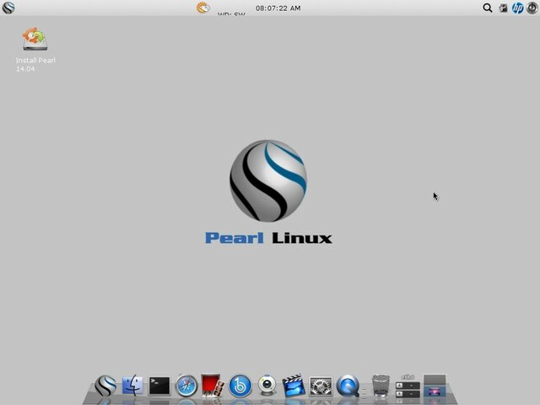The height and width of the screenshot is (405, 540).
Task: Launch Pearl sphere icon in the dock
Action: pos(105,386)
